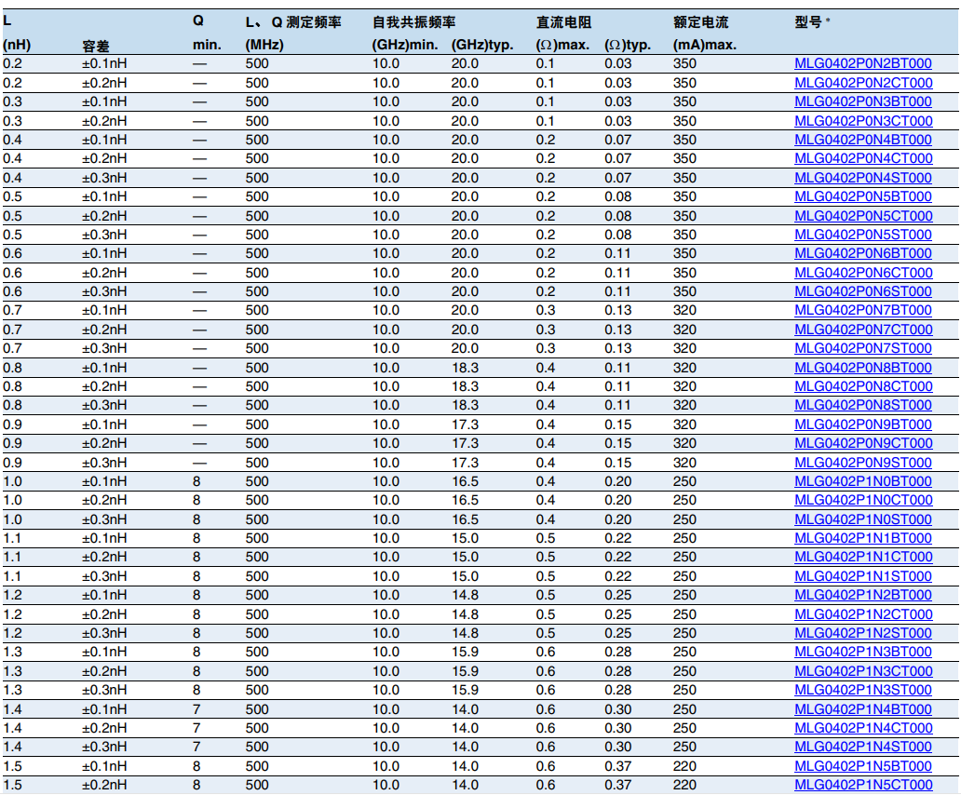Open the MLG0402P0N3CT000 part link

pyautogui.click(x=862, y=121)
